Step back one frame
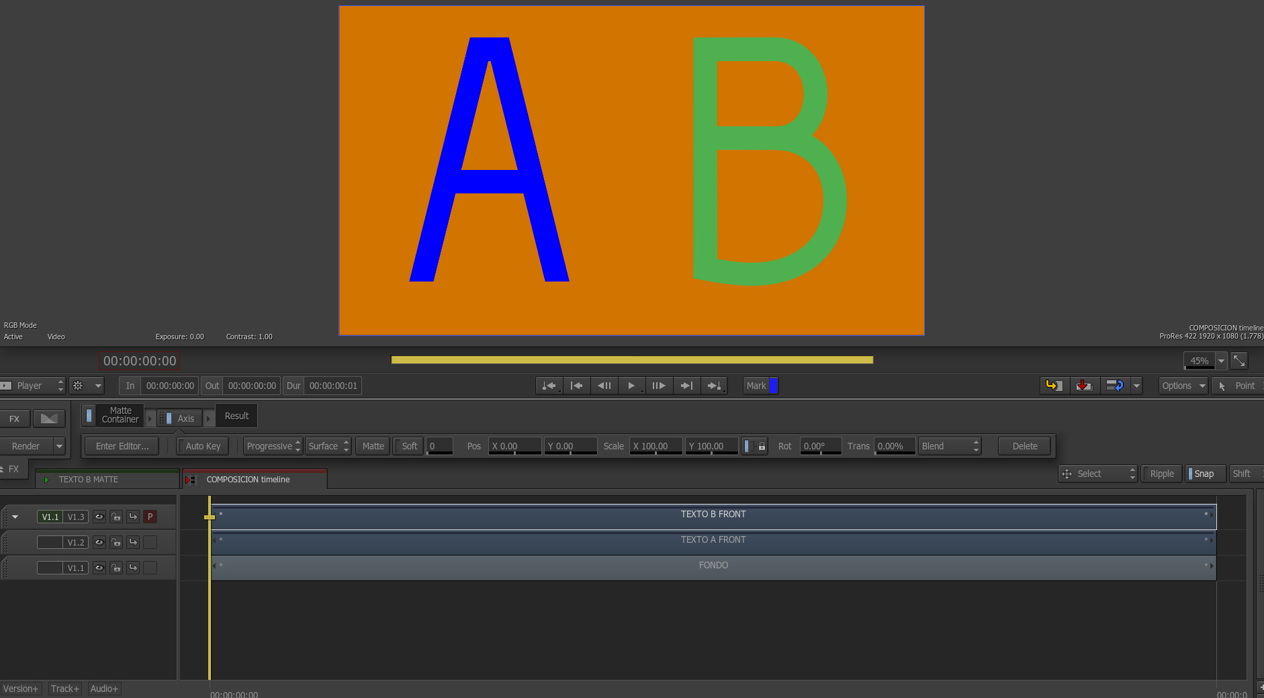Screen dimensions: 1264x698 click(604, 386)
